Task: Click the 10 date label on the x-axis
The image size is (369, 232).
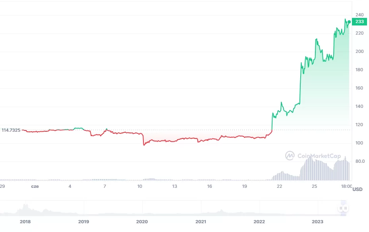Action: [139, 186]
